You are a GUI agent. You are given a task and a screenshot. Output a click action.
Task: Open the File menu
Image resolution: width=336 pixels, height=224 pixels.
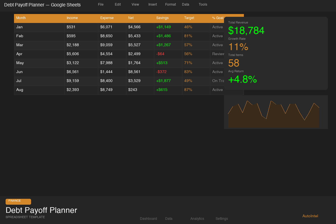pos(101,4)
